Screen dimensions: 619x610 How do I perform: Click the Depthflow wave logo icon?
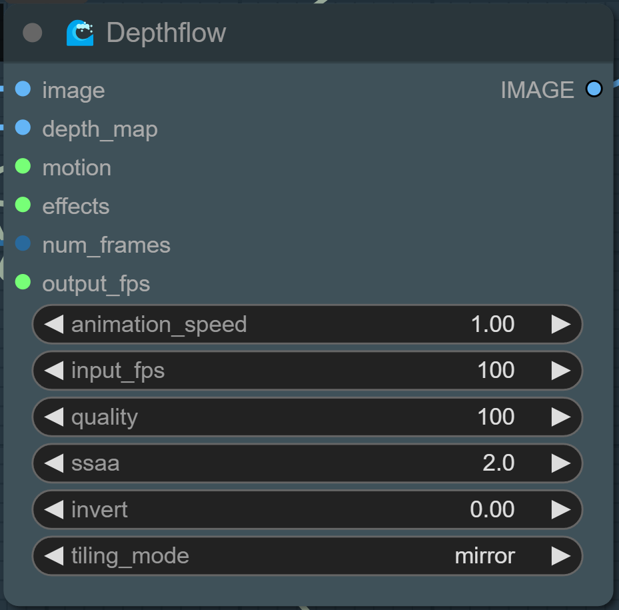coord(80,33)
